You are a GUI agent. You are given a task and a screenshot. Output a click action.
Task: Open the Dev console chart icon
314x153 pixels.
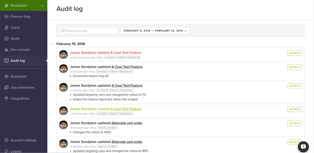pyautogui.click(x=6, y=50)
